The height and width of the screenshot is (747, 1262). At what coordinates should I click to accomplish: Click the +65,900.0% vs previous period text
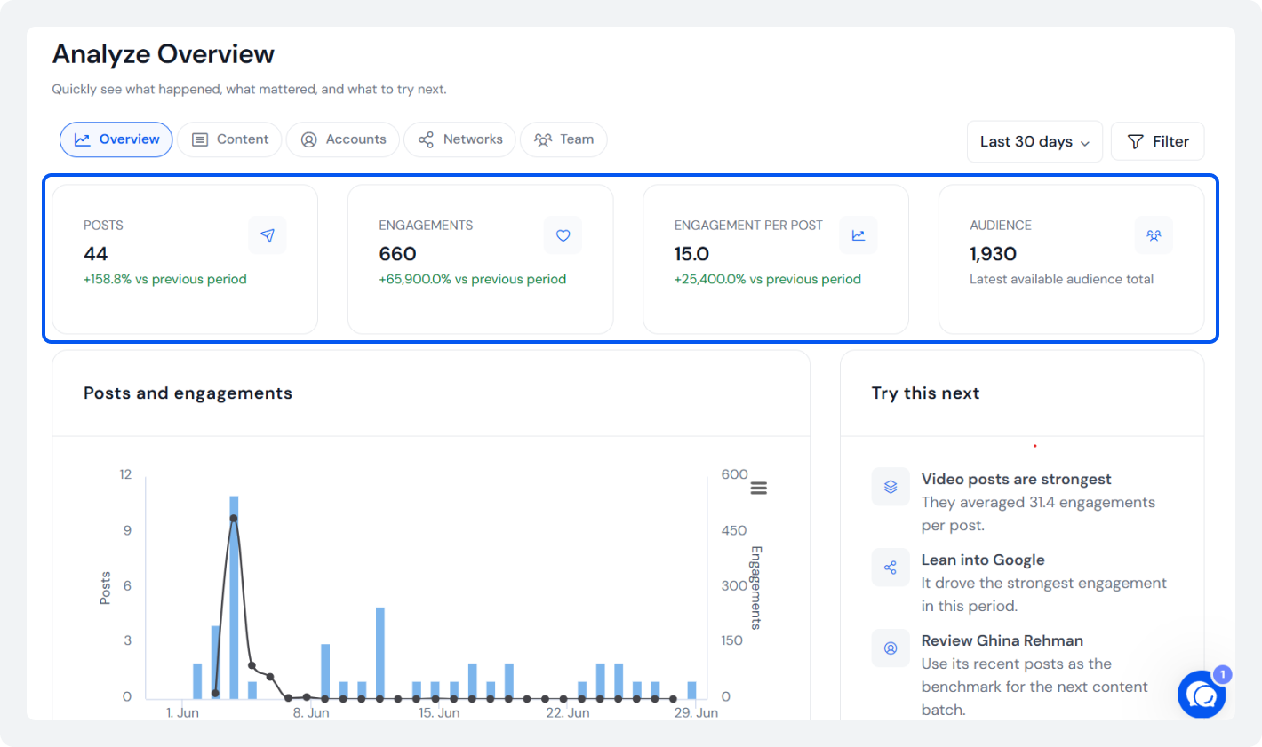click(x=473, y=279)
